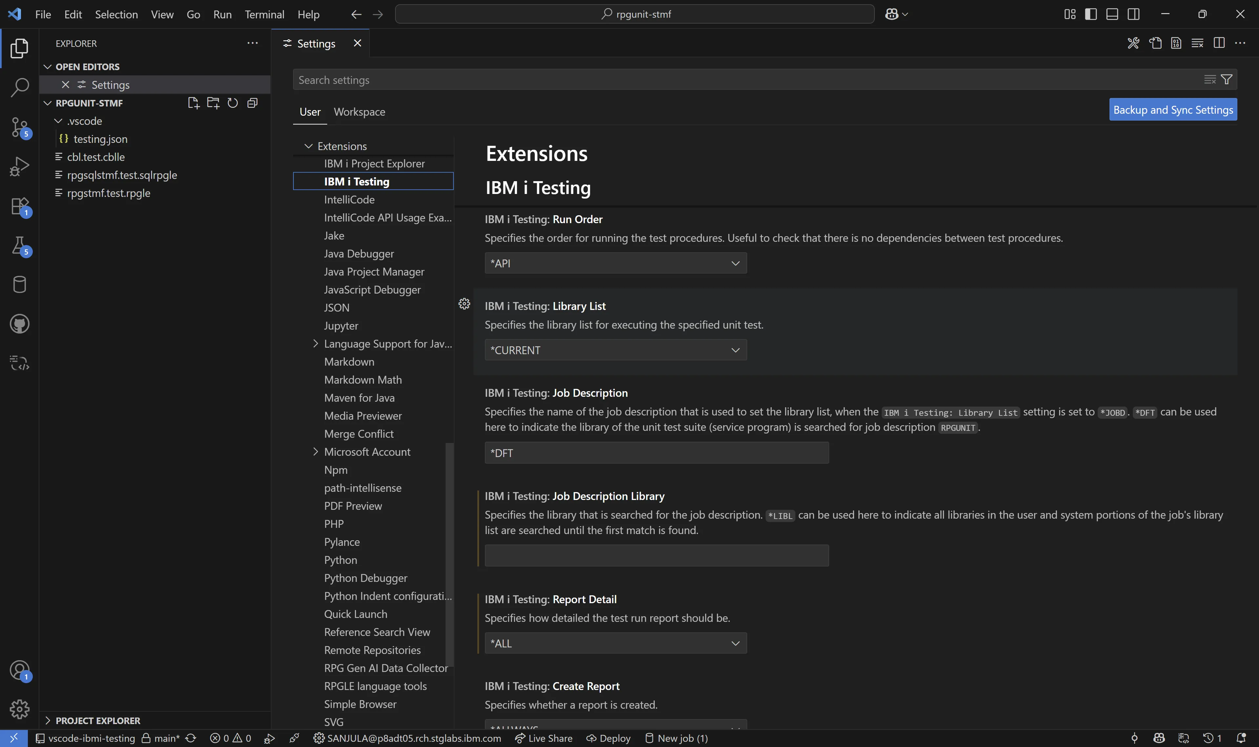The width and height of the screenshot is (1259, 747).
Task: Click New File icon in RPGUNIT-STMF header
Action: coord(193,103)
